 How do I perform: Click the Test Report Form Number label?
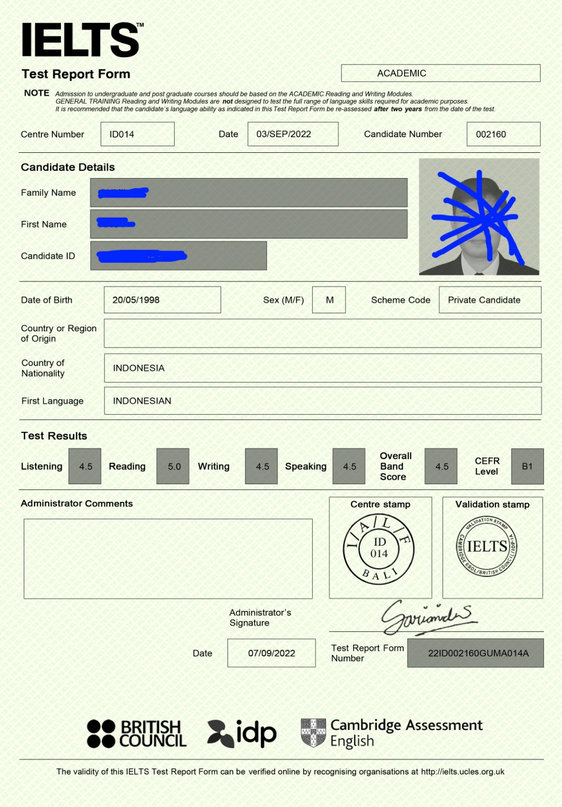(367, 653)
